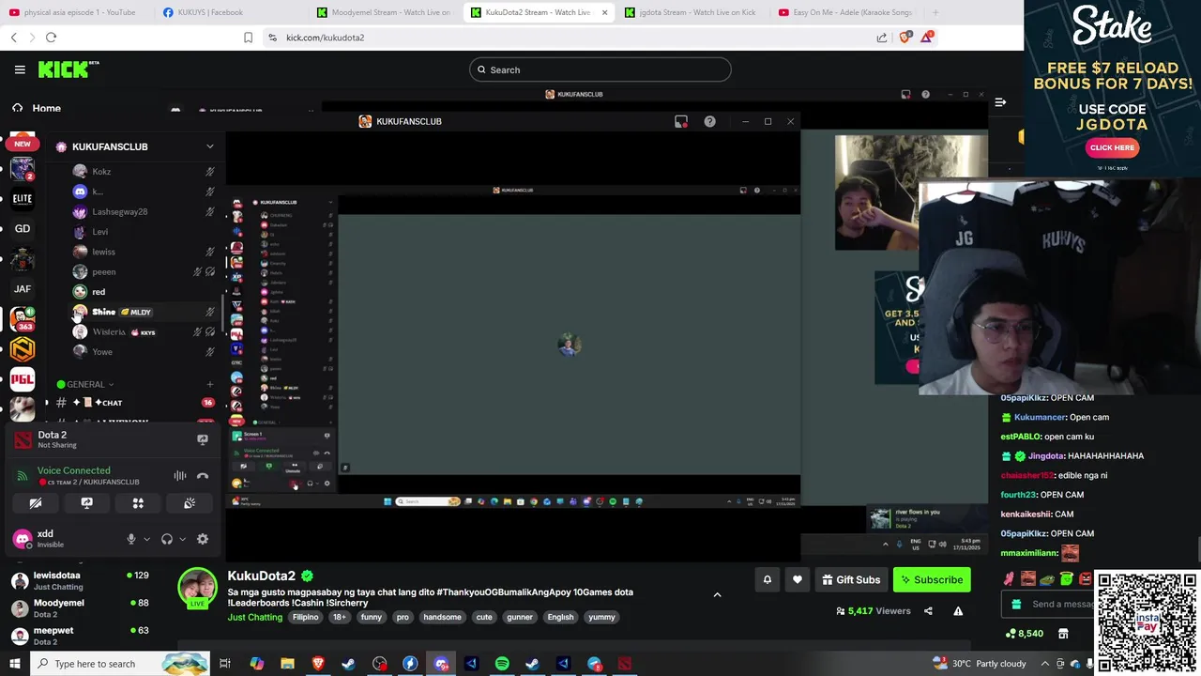Viewport: 1201px width, 676px height.
Task: Go back in browser history
Action: 13,38
